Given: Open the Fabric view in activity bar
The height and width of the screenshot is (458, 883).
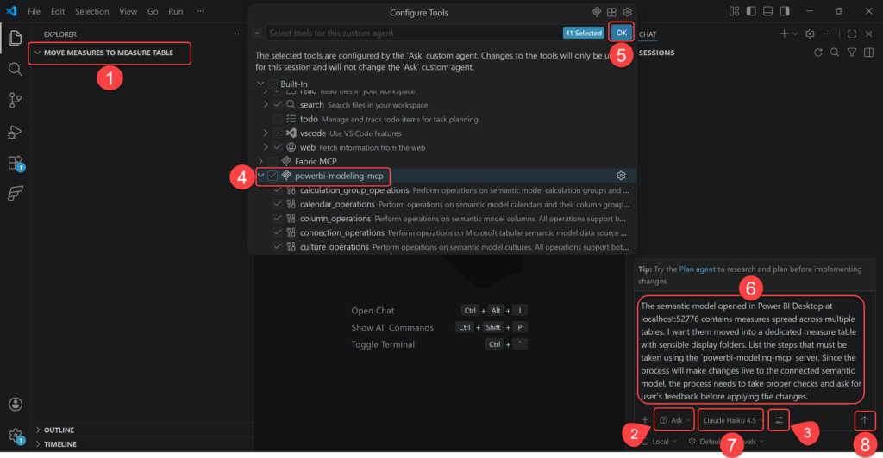Looking at the screenshot, I should coord(16,194).
